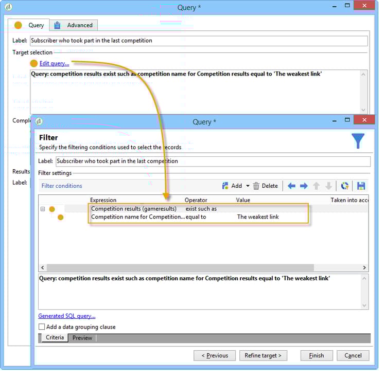386x377 pixels.
Task: Switch to the Query tab
Action: pos(29,25)
